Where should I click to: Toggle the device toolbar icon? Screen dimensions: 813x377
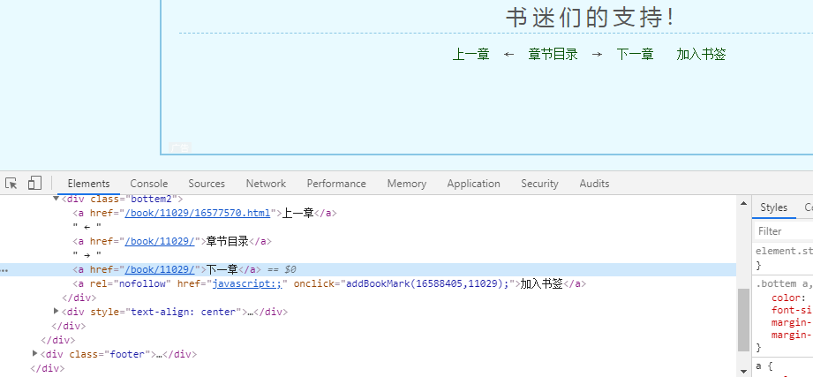click(x=34, y=183)
